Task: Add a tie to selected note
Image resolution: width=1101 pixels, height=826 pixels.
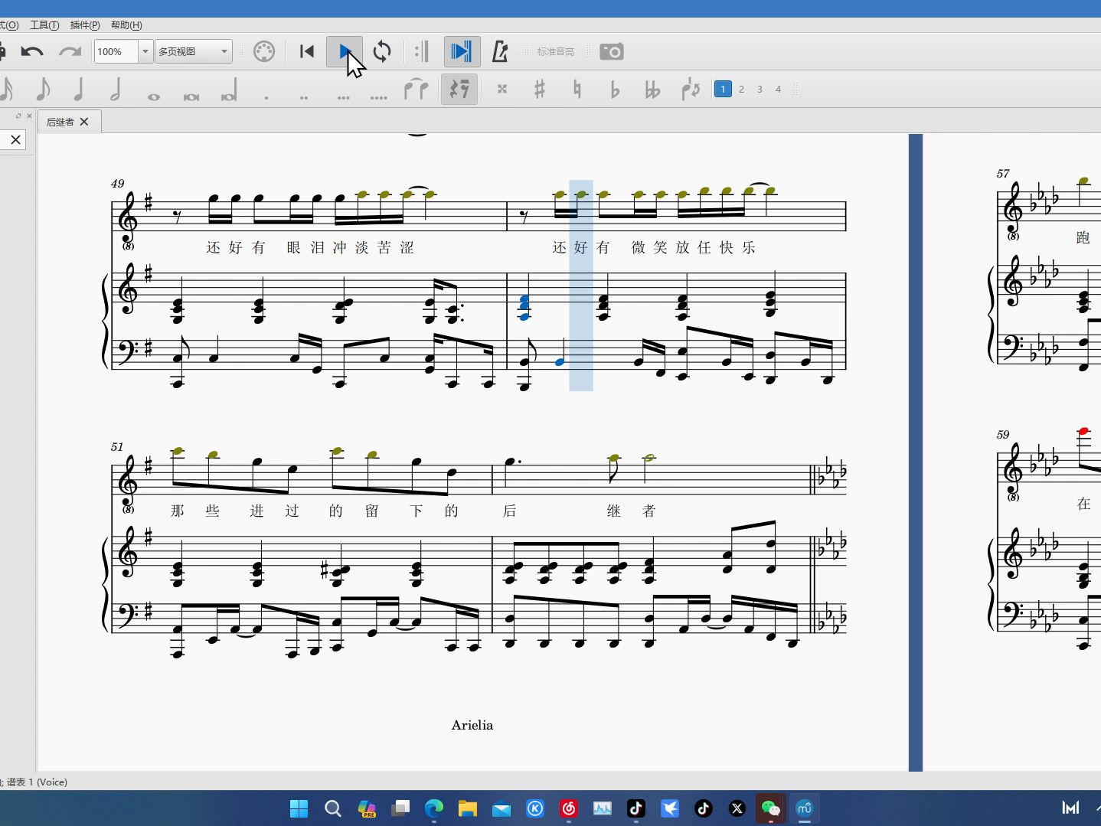Action: tap(417, 90)
